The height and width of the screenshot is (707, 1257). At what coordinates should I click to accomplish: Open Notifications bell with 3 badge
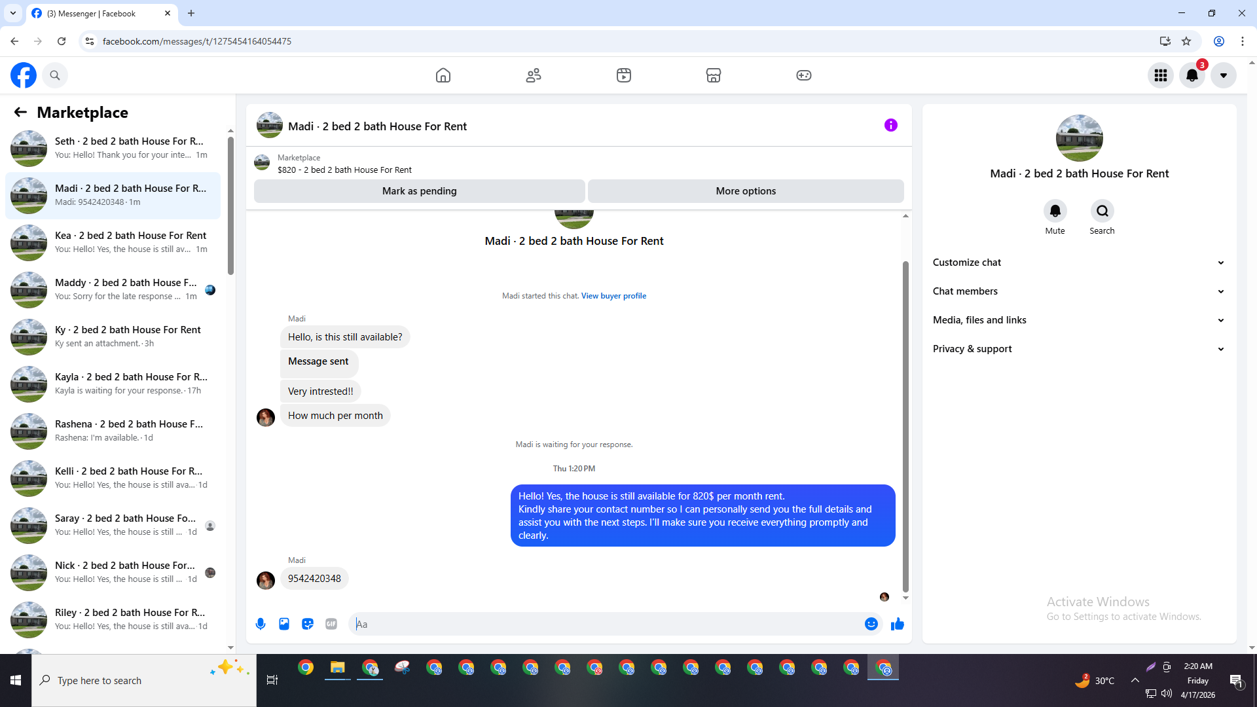[x=1192, y=75]
